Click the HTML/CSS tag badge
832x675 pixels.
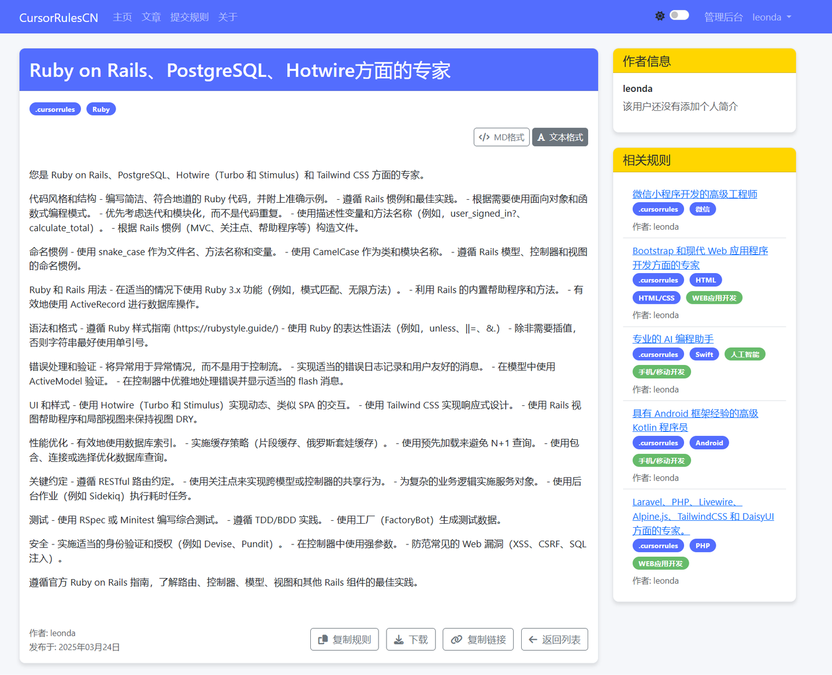(656, 298)
